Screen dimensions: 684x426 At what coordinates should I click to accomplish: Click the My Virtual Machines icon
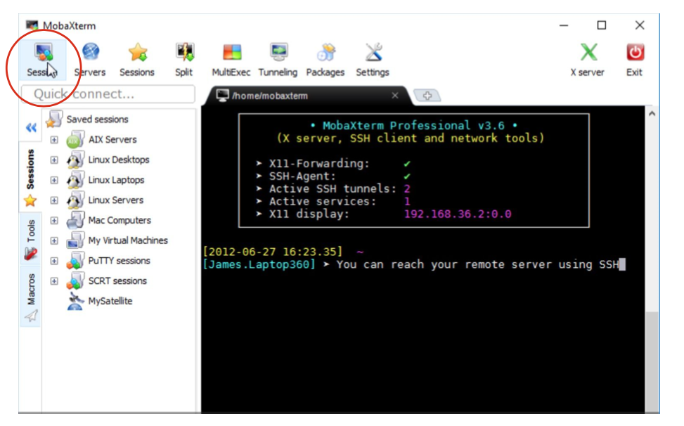point(75,240)
